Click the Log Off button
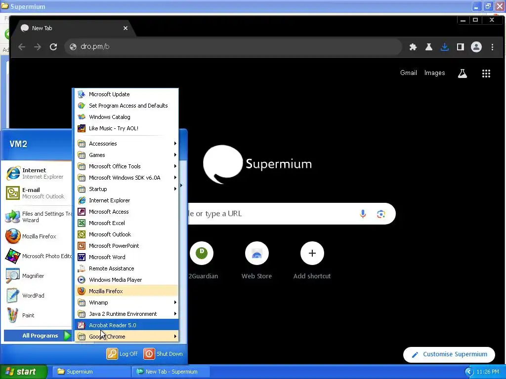Image resolution: width=506 pixels, height=379 pixels. click(x=123, y=354)
